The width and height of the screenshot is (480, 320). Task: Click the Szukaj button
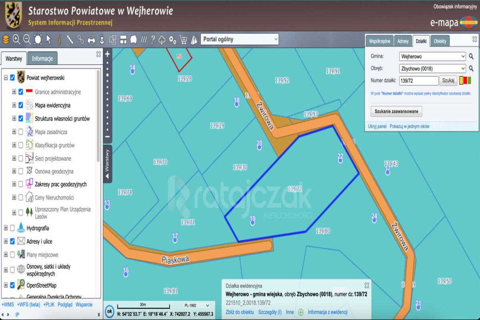tap(448, 80)
